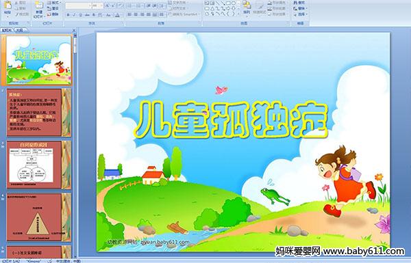Click the Convert to SmartArt button
The image size is (411, 263).
point(184,14)
